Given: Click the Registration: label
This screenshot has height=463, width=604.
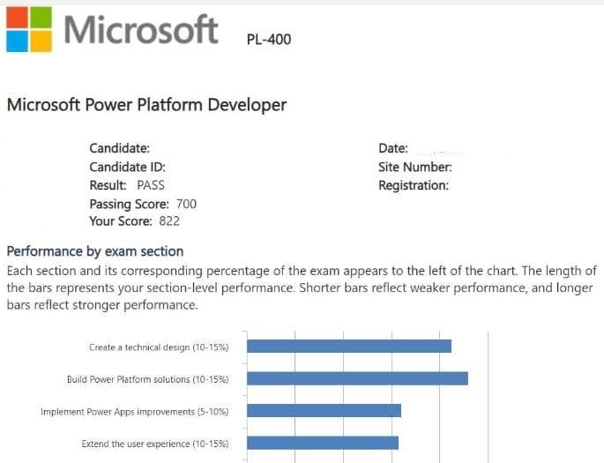Looking at the screenshot, I should 413,185.
